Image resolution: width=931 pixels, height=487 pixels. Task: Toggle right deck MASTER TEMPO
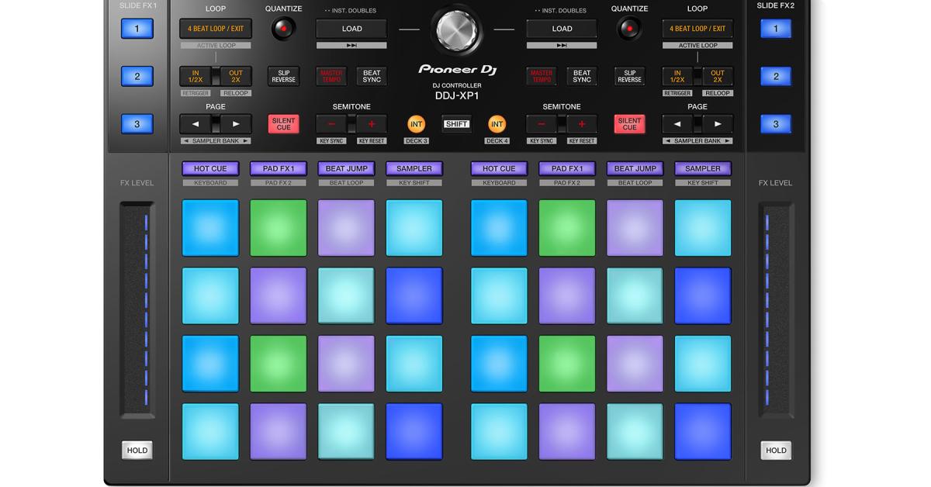[x=542, y=76]
